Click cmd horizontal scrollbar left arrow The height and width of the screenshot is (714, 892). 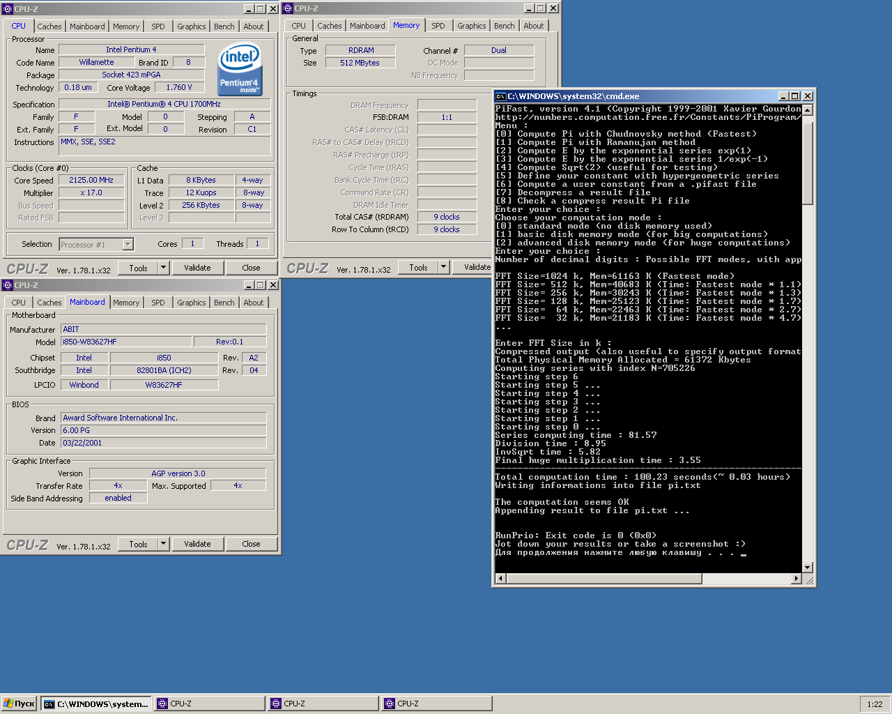pyautogui.click(x=500, y=579)
